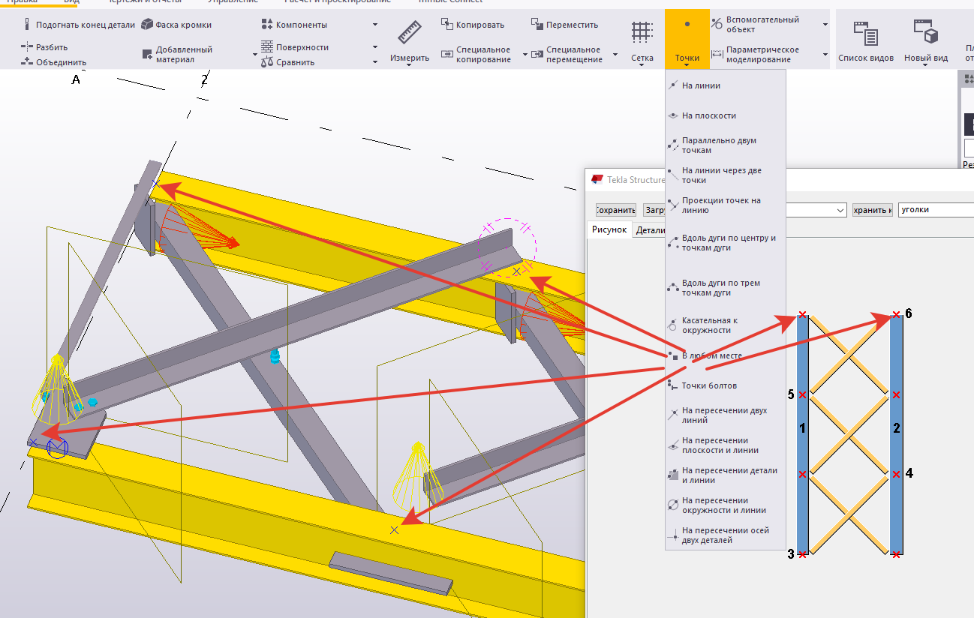Open Вспомогательный объект dropdown

(x=825, y=25)
